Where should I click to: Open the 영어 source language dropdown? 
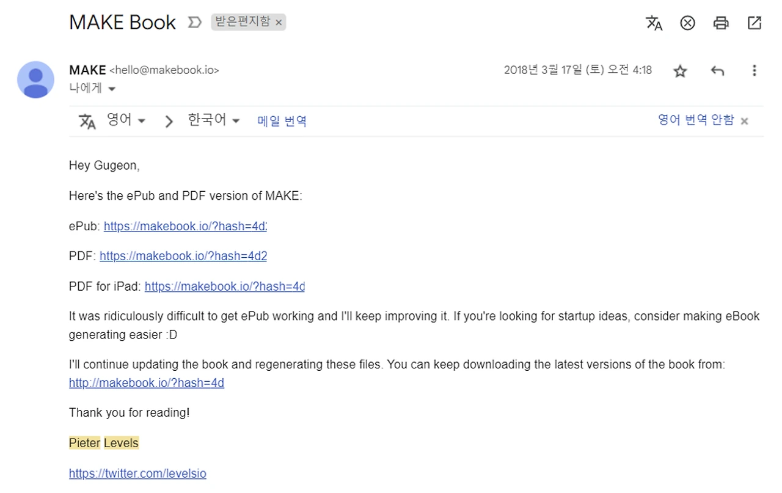[x=126, y=120]
